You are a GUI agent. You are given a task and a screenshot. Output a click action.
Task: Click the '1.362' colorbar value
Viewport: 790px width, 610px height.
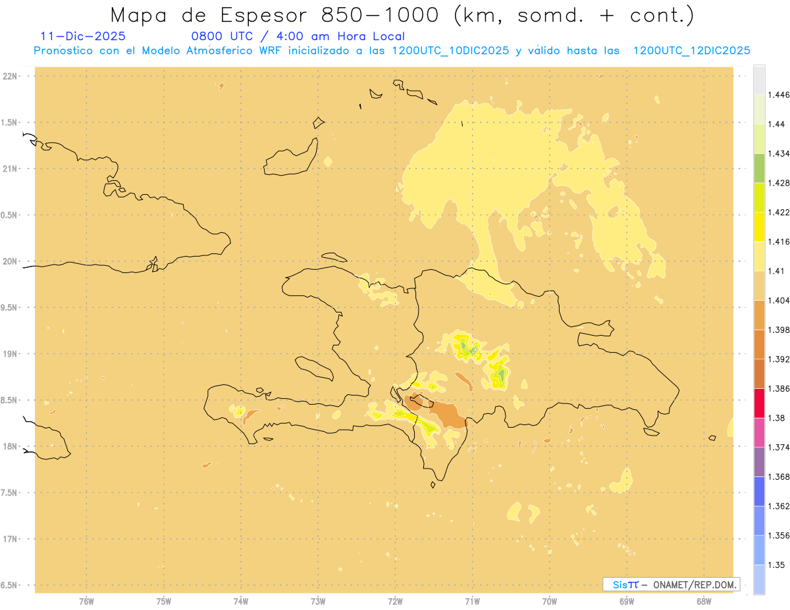coord(777,506)
